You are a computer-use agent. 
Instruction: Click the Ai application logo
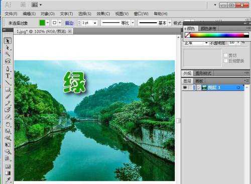(x=8, y=5)
